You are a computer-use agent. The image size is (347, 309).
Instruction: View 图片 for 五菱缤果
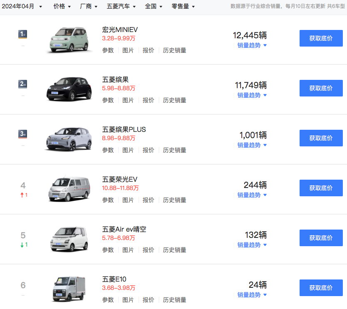click(128, 100)
